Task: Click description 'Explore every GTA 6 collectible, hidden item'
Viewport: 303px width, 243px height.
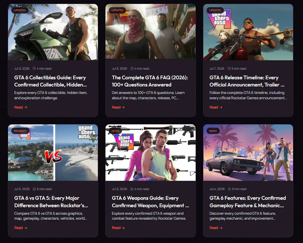Action: (x=51, y=95)
